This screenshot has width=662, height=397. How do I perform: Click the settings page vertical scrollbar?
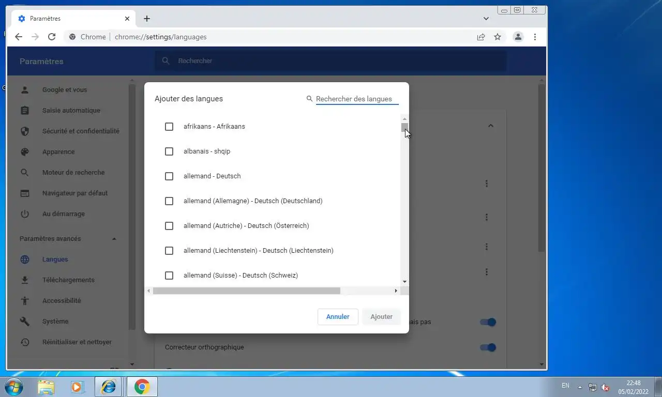541,168
